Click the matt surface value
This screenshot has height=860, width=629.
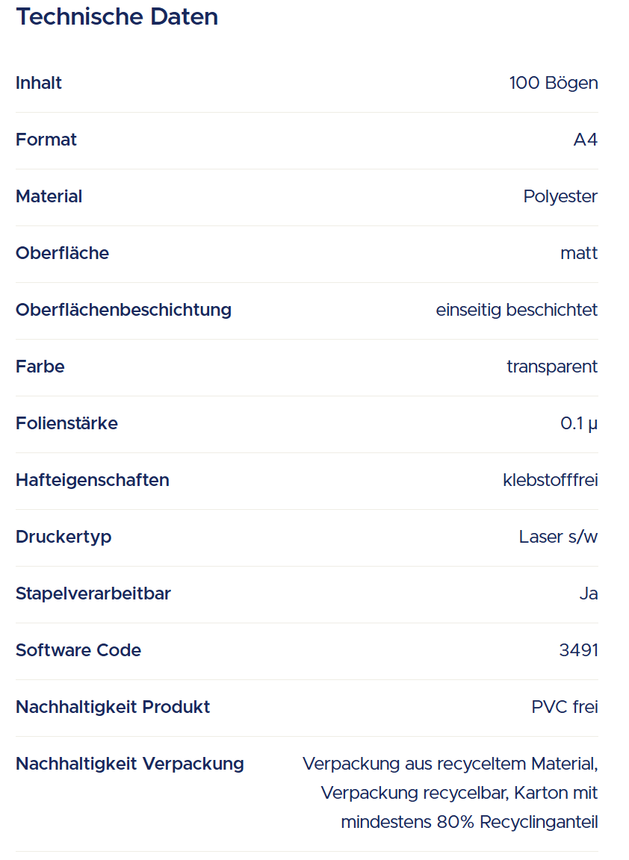tap(579, 253)
